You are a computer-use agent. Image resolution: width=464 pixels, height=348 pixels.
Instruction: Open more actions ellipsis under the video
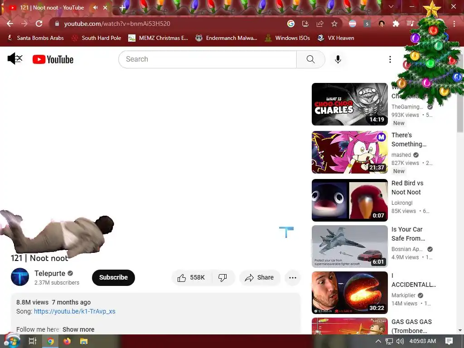pyautogui.click(x=293, y=278)
